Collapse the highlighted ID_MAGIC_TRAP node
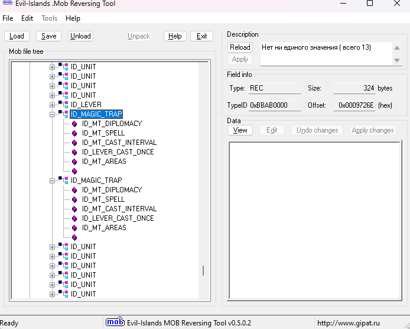Image resolution: width=410 pixels, height=329 pixels. click(52, 114)
